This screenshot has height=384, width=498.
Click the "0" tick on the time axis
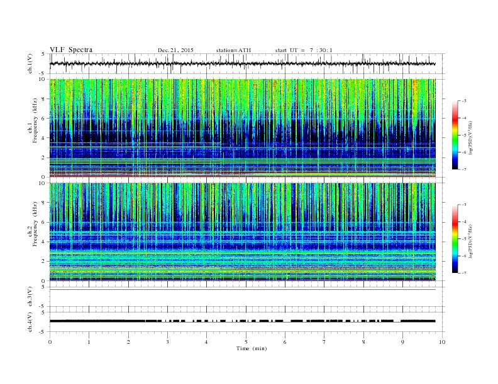[50, 342]
